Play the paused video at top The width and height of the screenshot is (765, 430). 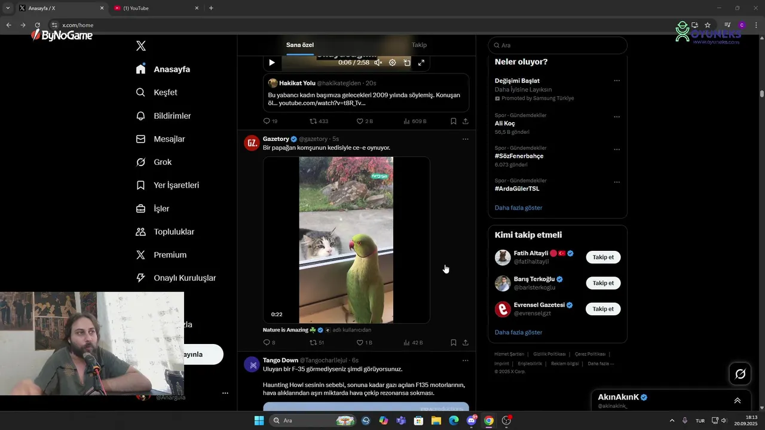click(x=272, y=62)
